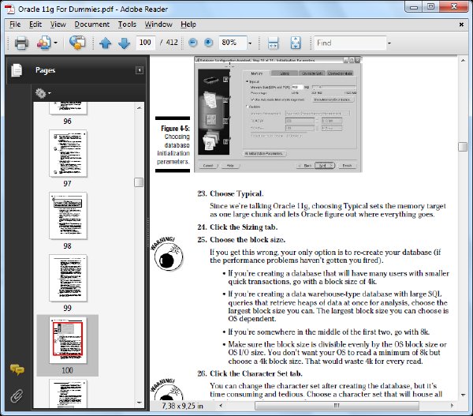The width and height of the screenshot is (473, 416).
Task: Click the horizontal scroll left arrow
Action: tap(221, 406)
